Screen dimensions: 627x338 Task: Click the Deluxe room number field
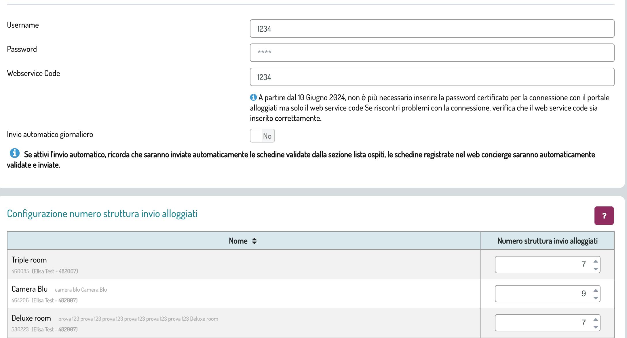[x=541, y=323]
